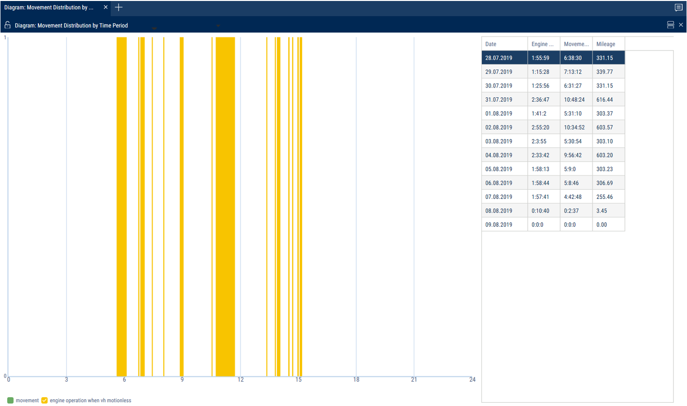Screen dimensions: 687x406
Task: Click the yellow bar just before hour 6
Action: tap(121, 206)
